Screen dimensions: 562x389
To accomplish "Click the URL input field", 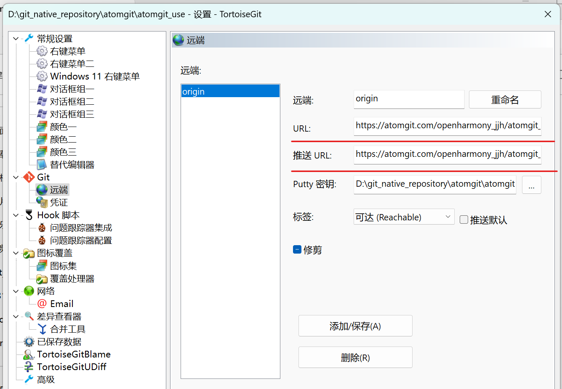I will point(447,126).
